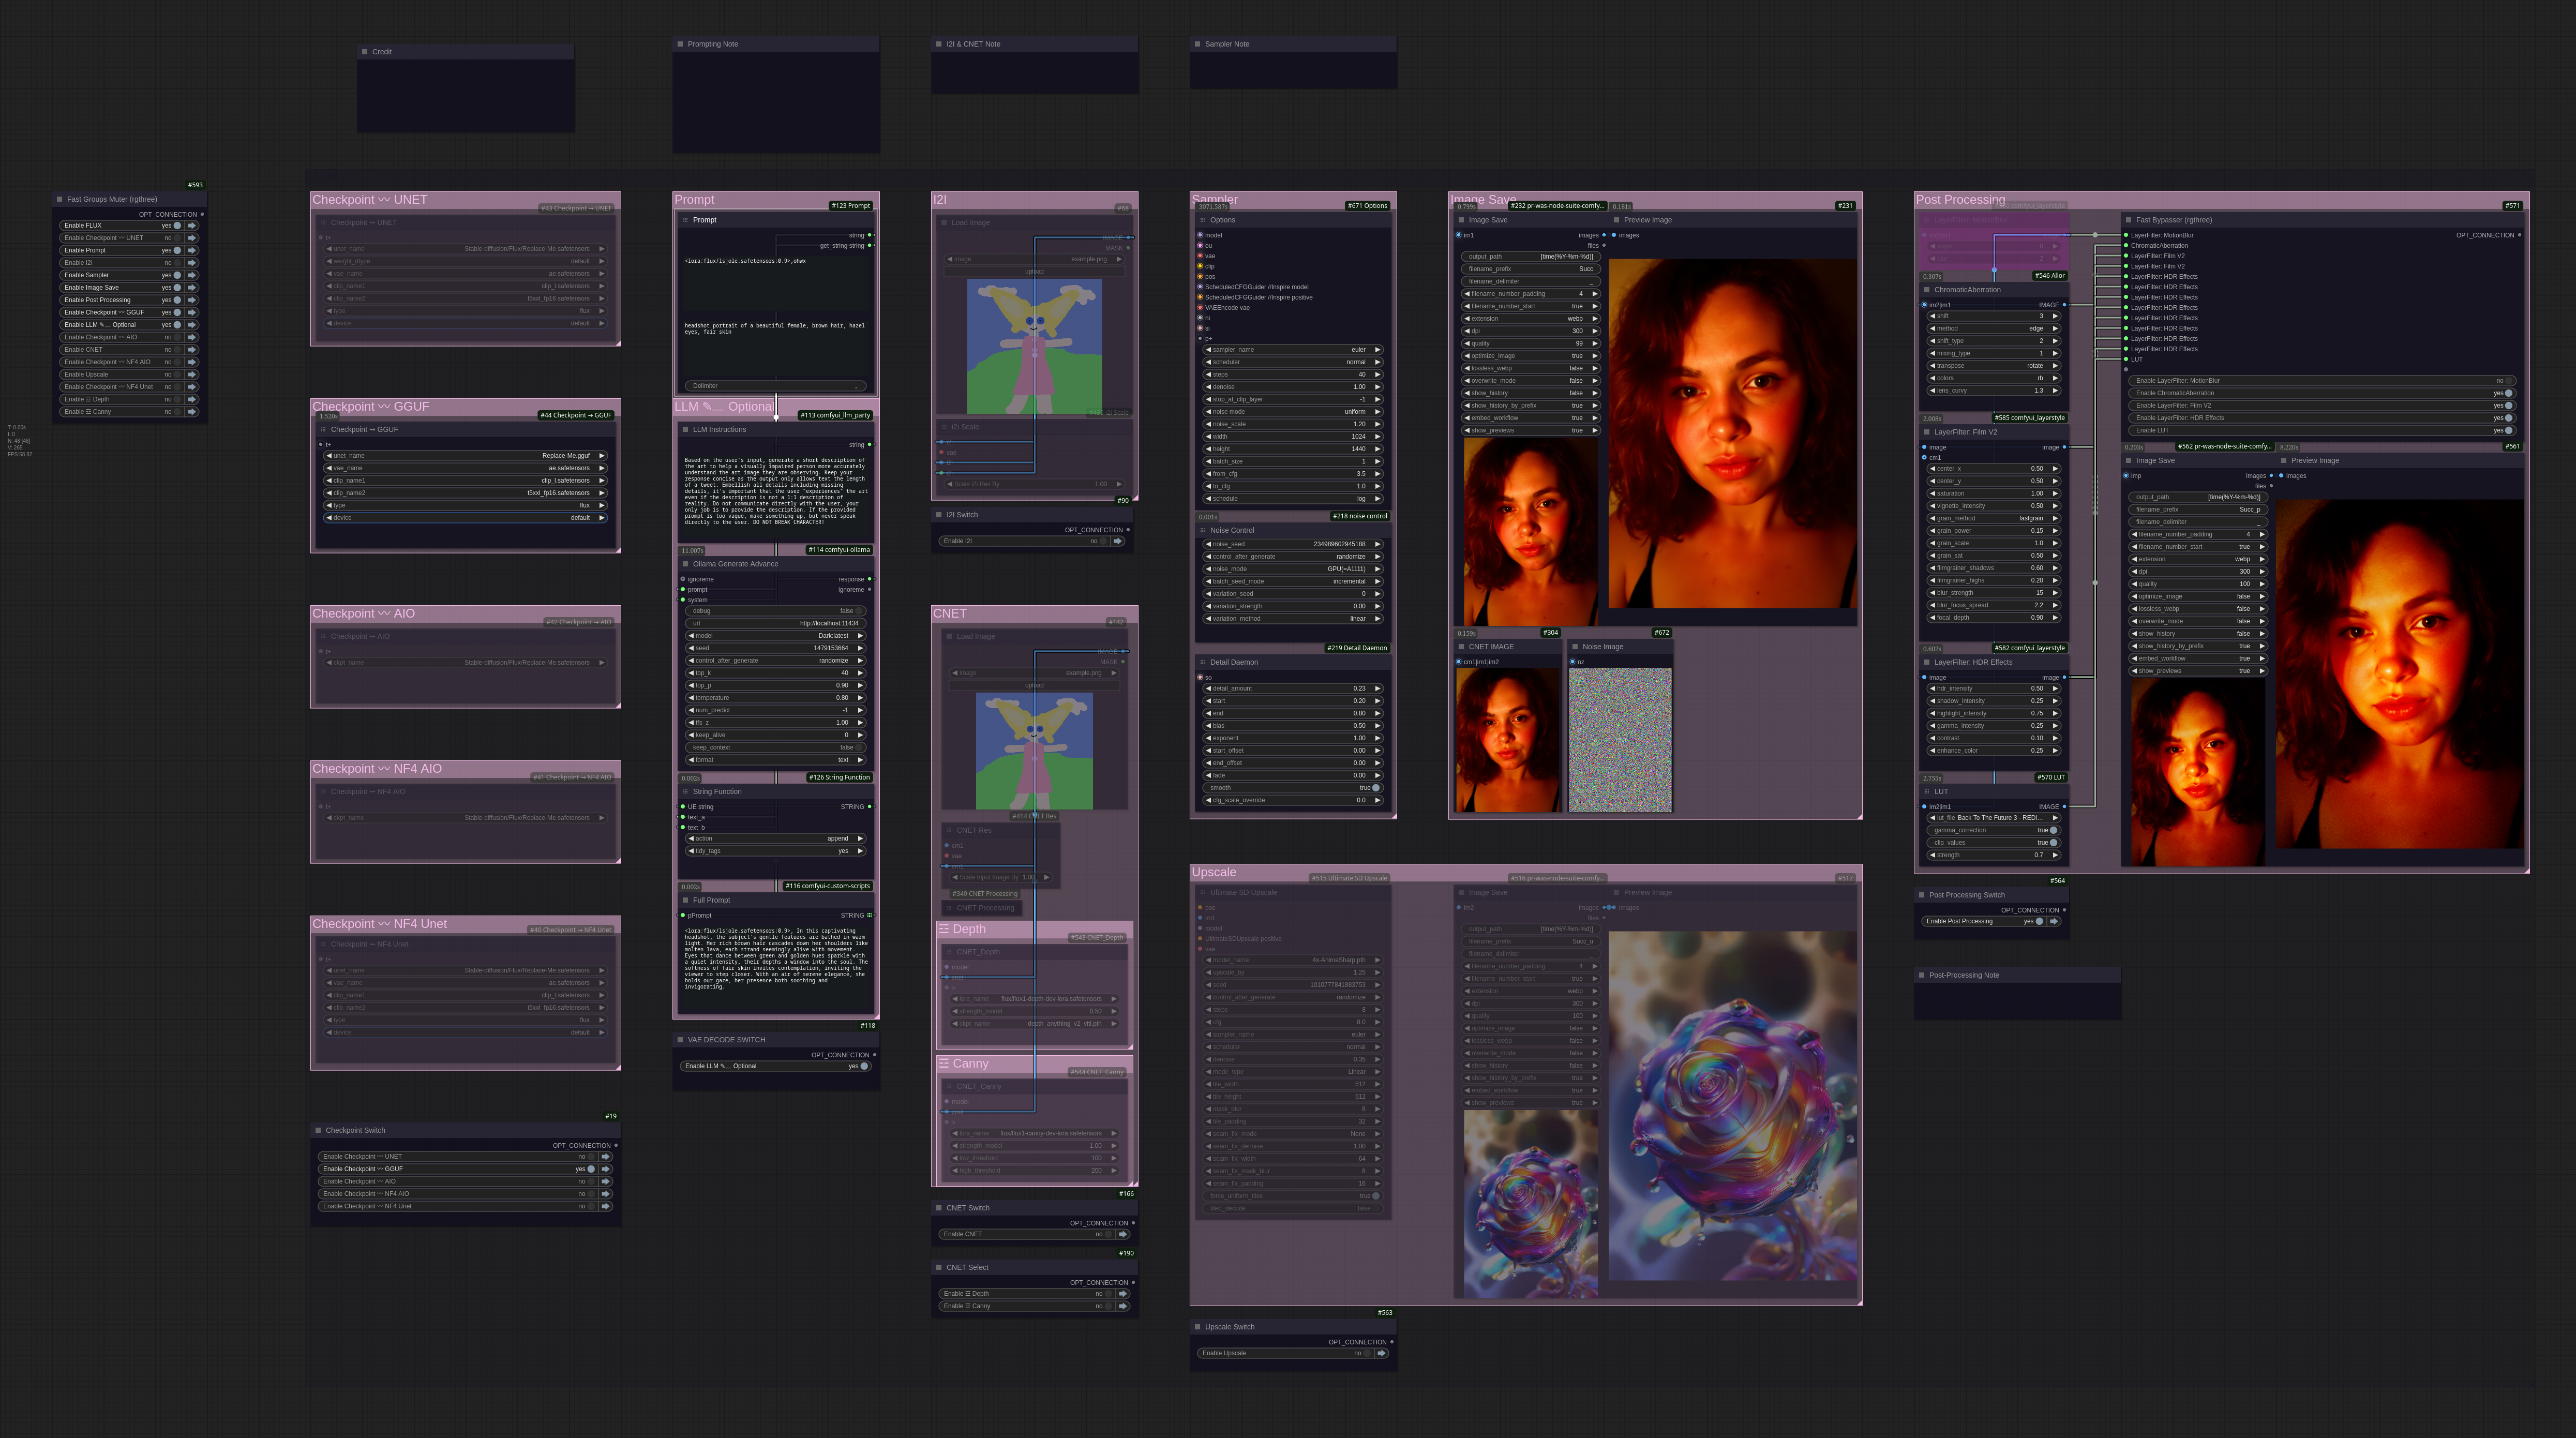Click the left arrow on the noise_seed field
Viewport: 2576px width, 1438px height.
[1208, 544]
